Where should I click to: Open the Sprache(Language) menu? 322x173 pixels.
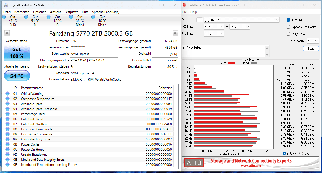click(x=106, y=12)
